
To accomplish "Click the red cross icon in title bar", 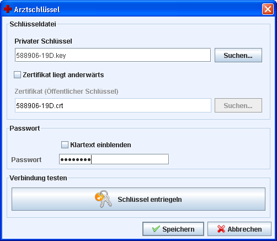I will click(x=8, y=9).
